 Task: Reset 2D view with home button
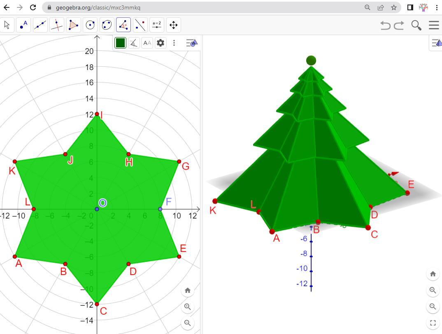pyautogui.click(x=187, y=290)
